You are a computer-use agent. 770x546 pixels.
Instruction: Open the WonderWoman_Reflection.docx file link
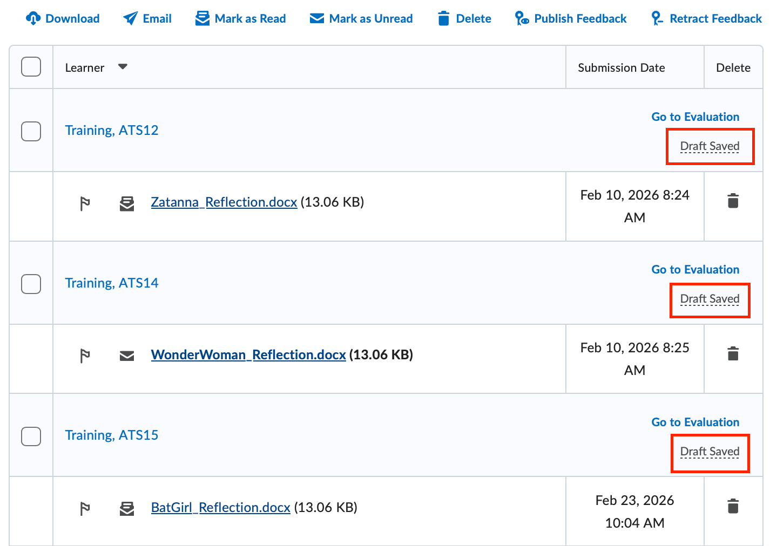[x=248, y=355]
